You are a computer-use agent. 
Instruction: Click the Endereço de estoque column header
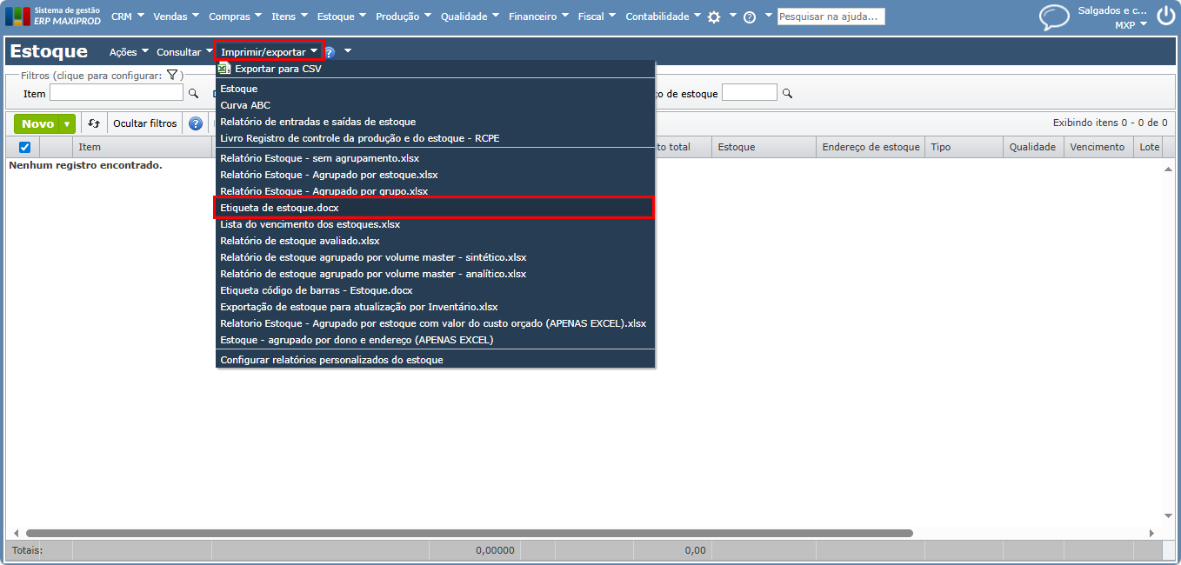point(871,147)
